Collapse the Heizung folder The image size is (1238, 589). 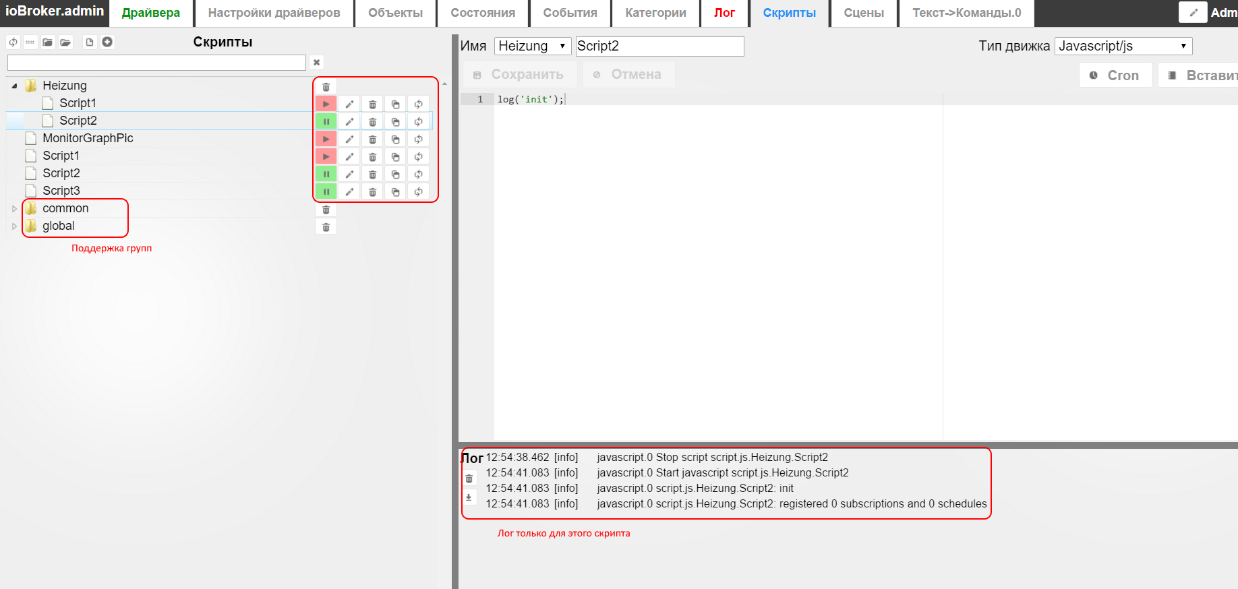coord(14,86)
